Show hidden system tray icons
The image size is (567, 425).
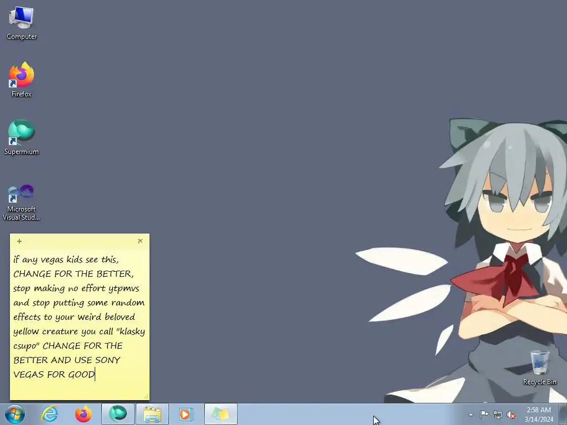point(471,414)
